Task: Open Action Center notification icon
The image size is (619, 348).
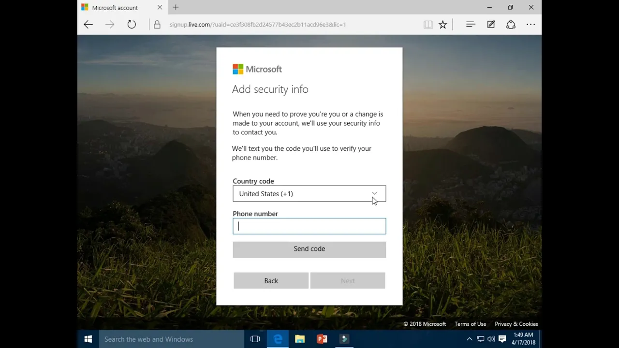Action: coord(502,339)
